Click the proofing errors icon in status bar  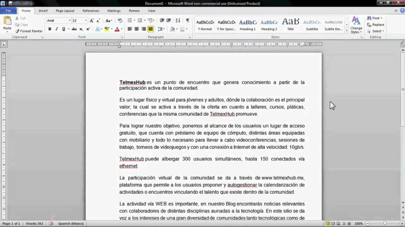(x=51, y=224)
